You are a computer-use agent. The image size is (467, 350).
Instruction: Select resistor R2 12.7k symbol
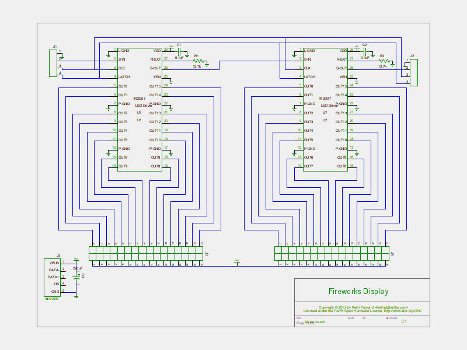[384, 61]
